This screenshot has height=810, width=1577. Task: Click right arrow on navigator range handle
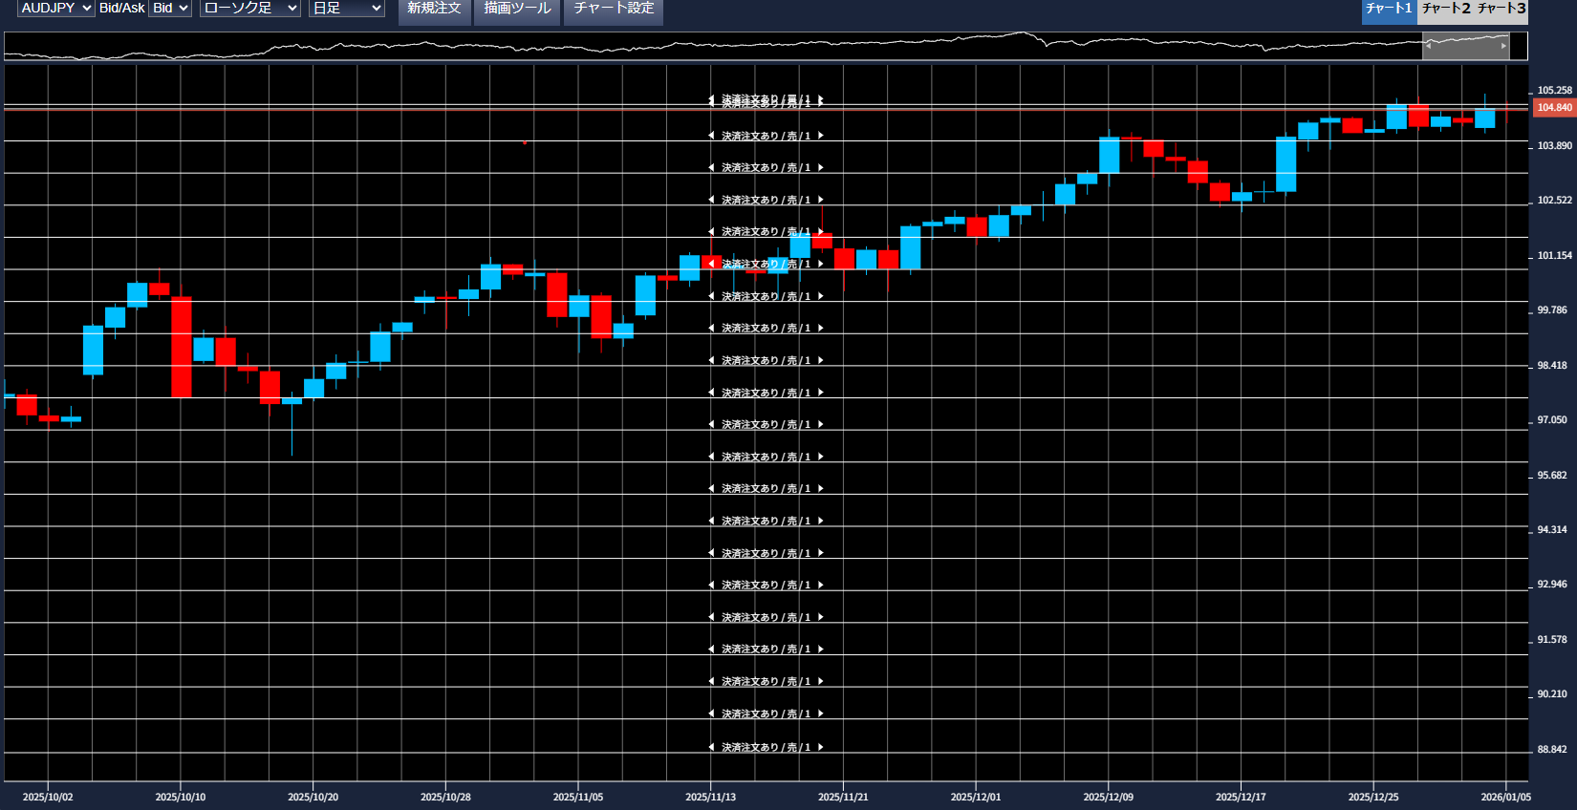1503,46
